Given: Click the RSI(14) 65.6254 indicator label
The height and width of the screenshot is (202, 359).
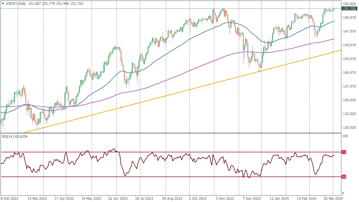Looking at the screenshot, I should click(x=15, y=136).
